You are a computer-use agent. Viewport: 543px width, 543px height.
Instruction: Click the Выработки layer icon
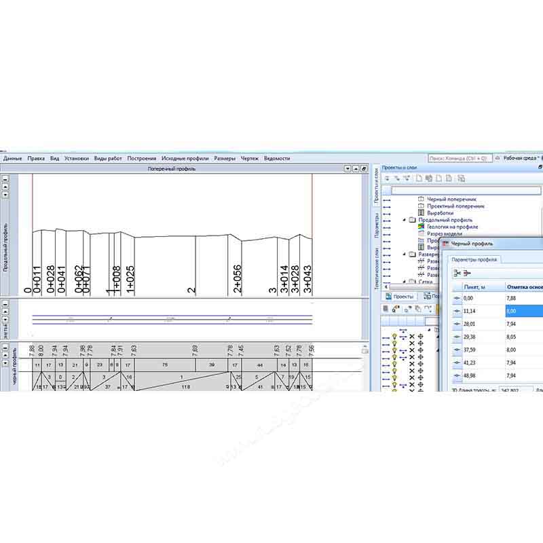point(421,213)
